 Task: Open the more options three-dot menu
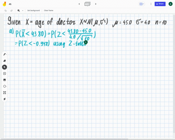click(x=151, y=4)
